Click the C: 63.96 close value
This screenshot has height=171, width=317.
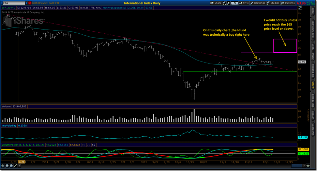73,8
